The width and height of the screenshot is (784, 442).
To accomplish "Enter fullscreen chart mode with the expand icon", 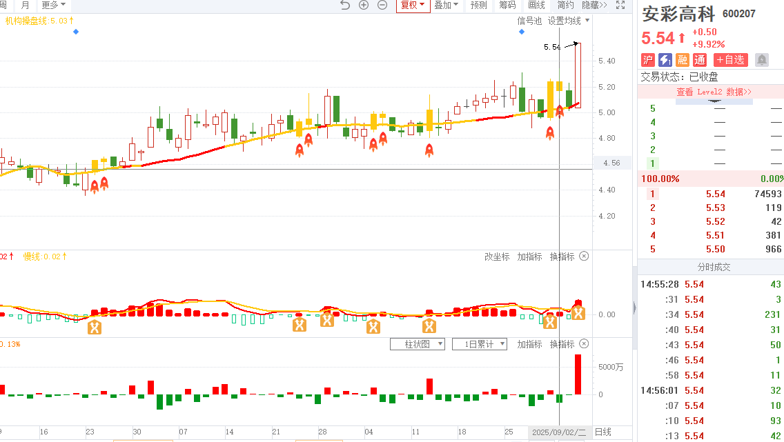I will click(x=620, y=5).
